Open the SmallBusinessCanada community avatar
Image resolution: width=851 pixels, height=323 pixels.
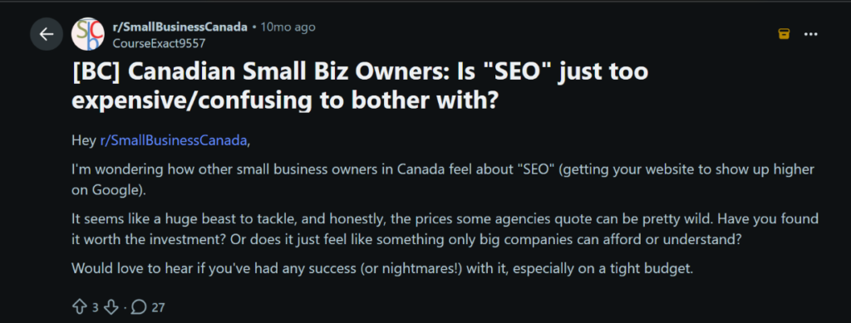click(x=87, y=34)
